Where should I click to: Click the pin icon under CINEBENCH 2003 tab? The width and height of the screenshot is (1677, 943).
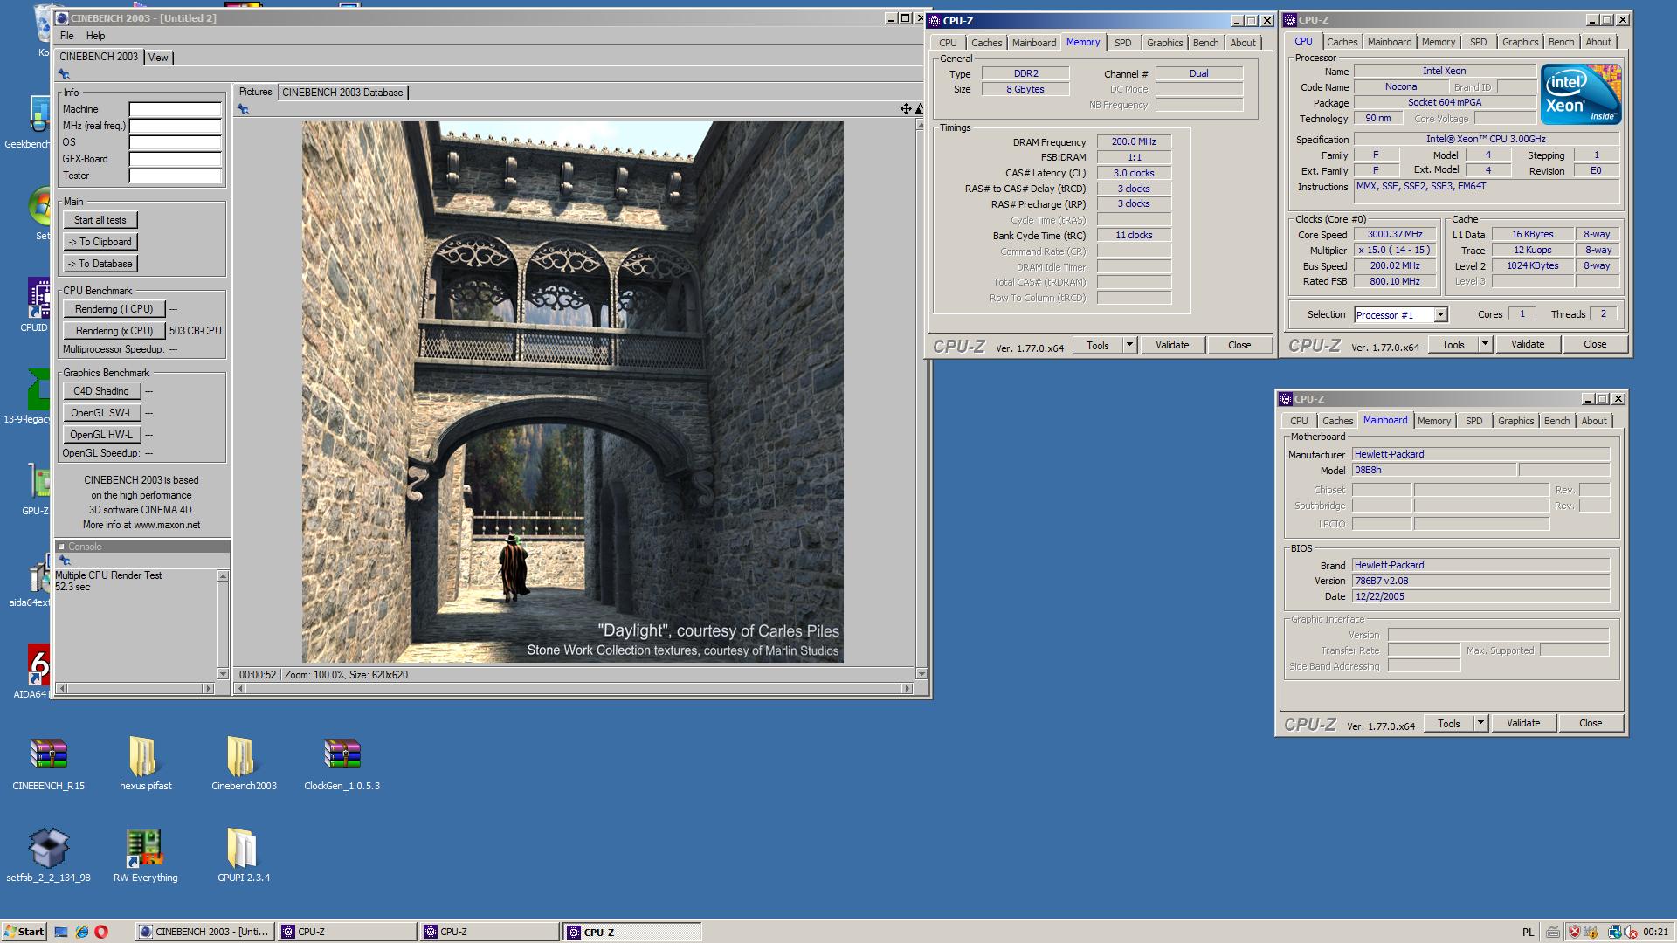coord(64,74)
